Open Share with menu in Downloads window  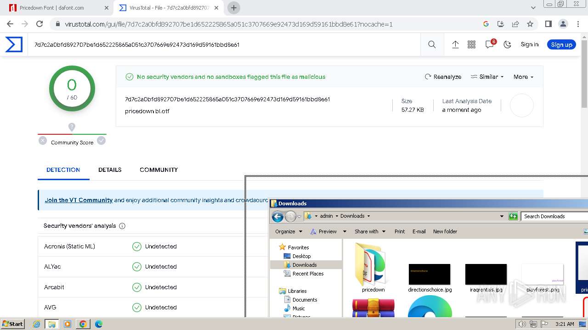pyautogui.click(x=370, y=231)
